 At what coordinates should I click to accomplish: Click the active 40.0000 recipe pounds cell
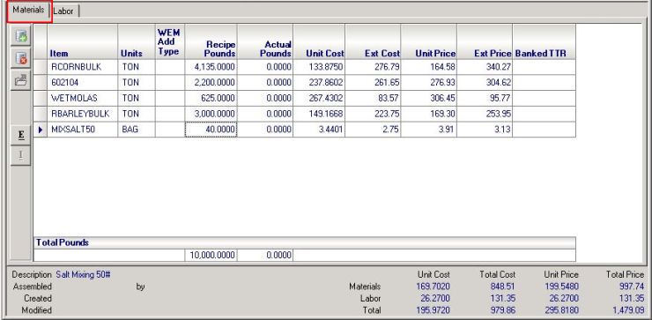211,130
